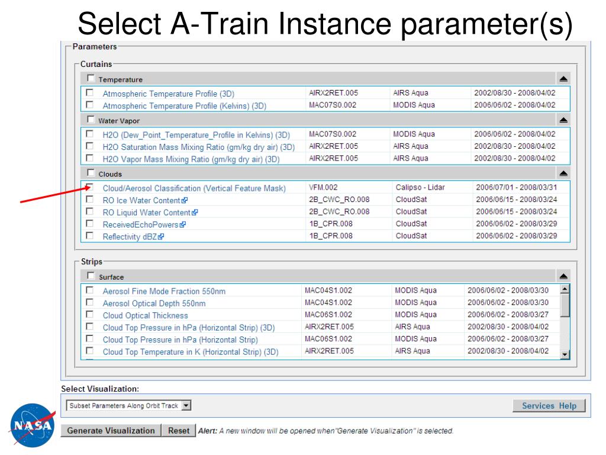Open external link icon beside ReceivedEchoPowers
The image size is (606, 455).
click(183, 225)
